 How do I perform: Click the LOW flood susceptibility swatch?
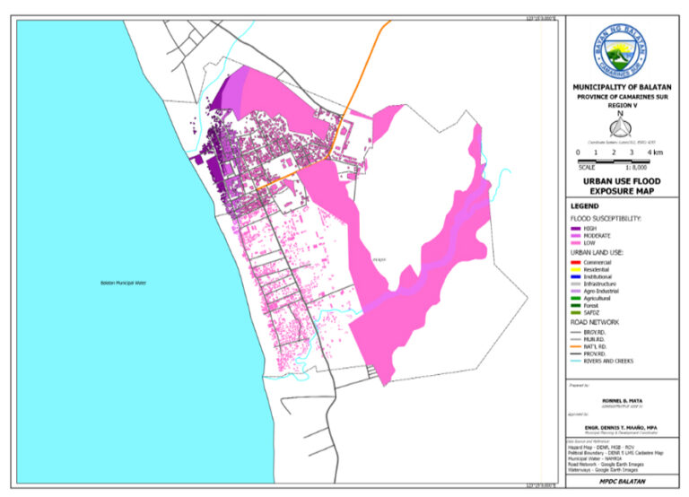pyautogui.click(x=576, y=242)
